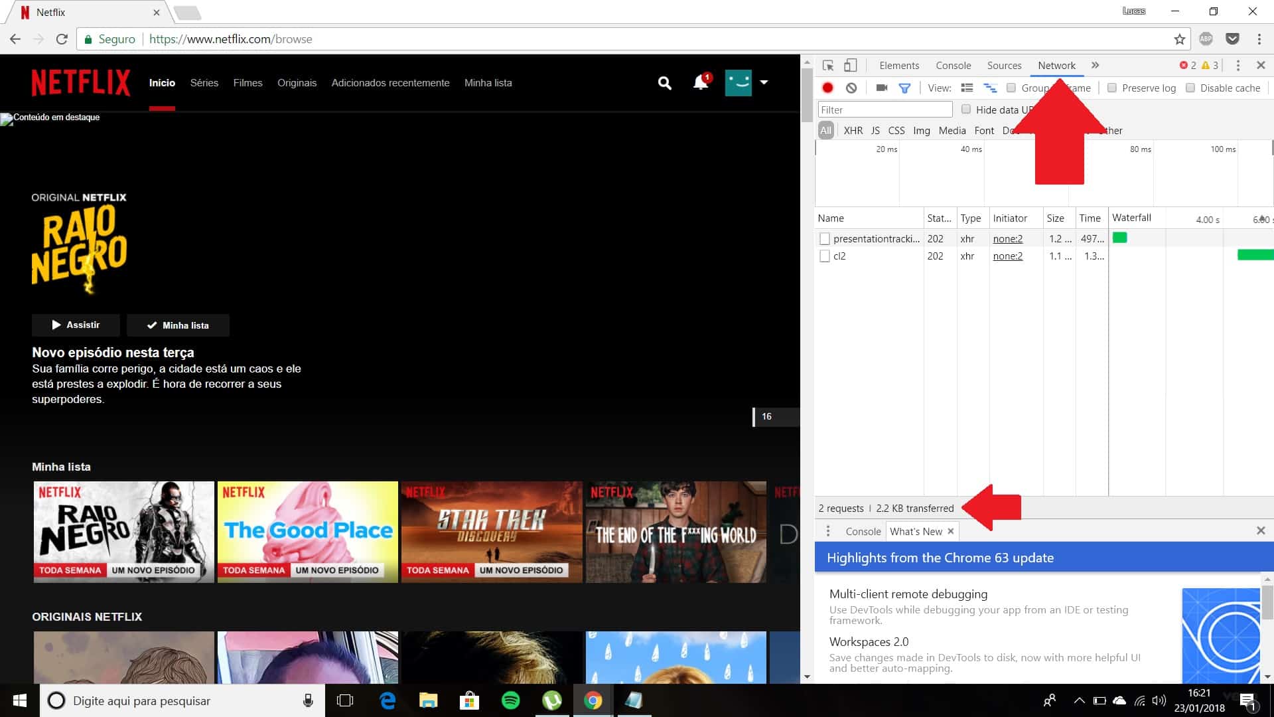
Task: Enable the Preserve log checkbox
Action: point(1112,88)
